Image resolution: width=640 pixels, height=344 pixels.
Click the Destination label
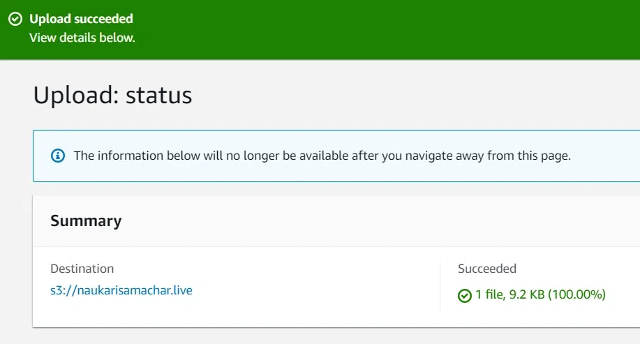coord(82,269)
